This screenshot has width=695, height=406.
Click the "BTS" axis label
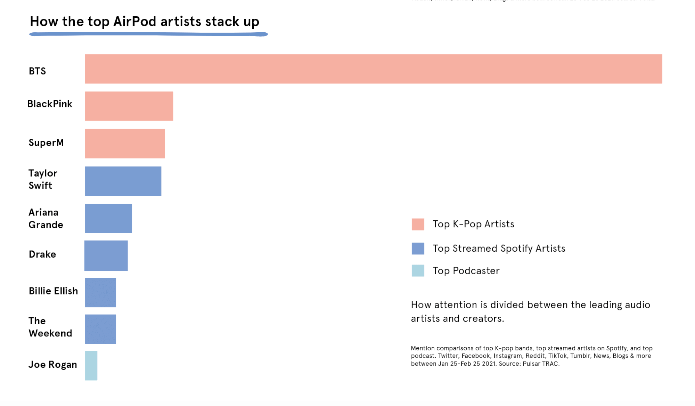37,71
